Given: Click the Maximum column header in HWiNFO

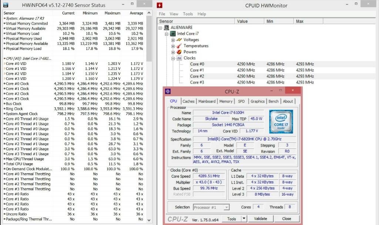Looking at the screenshot, I should click(x=113, y=13).
